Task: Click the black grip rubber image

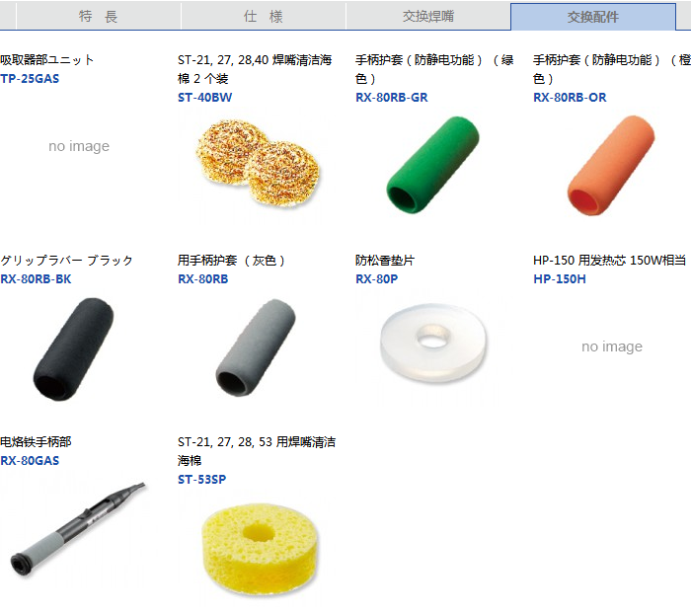Action: 73,348
